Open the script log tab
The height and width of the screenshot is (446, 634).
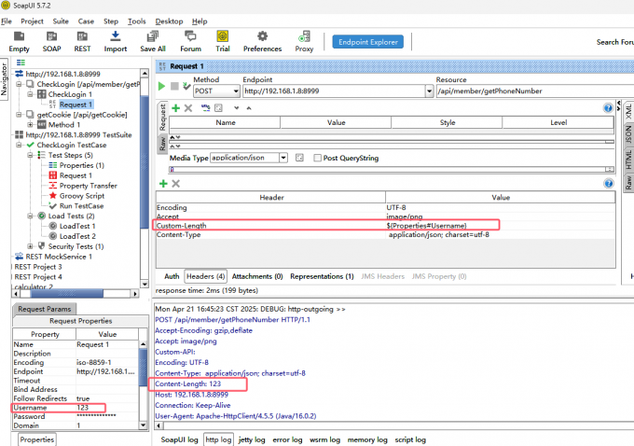click(410, 439)
